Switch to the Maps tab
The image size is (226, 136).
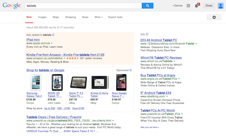point(56,17)
